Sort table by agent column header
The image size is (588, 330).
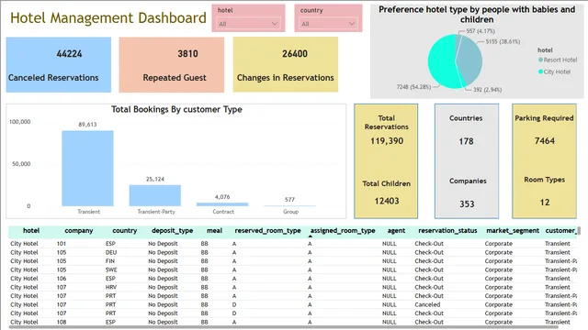coord(396,230)
